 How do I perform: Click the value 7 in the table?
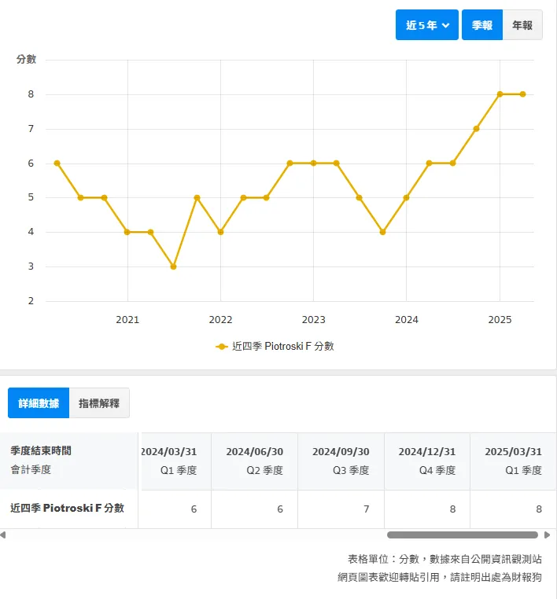pyautogui.click(x=367, y=509)
